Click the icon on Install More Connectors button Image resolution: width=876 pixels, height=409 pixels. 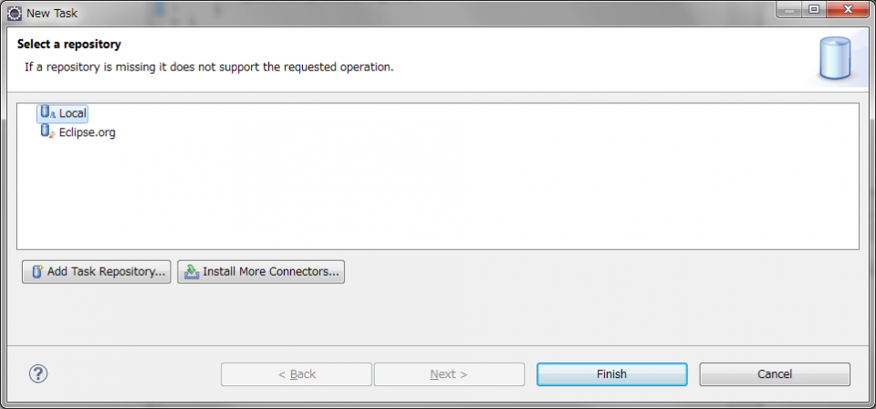(x=192, y=271)
